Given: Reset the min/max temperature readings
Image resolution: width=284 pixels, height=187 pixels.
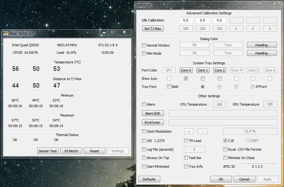Looking at the screenshot, I should point(94,151).
